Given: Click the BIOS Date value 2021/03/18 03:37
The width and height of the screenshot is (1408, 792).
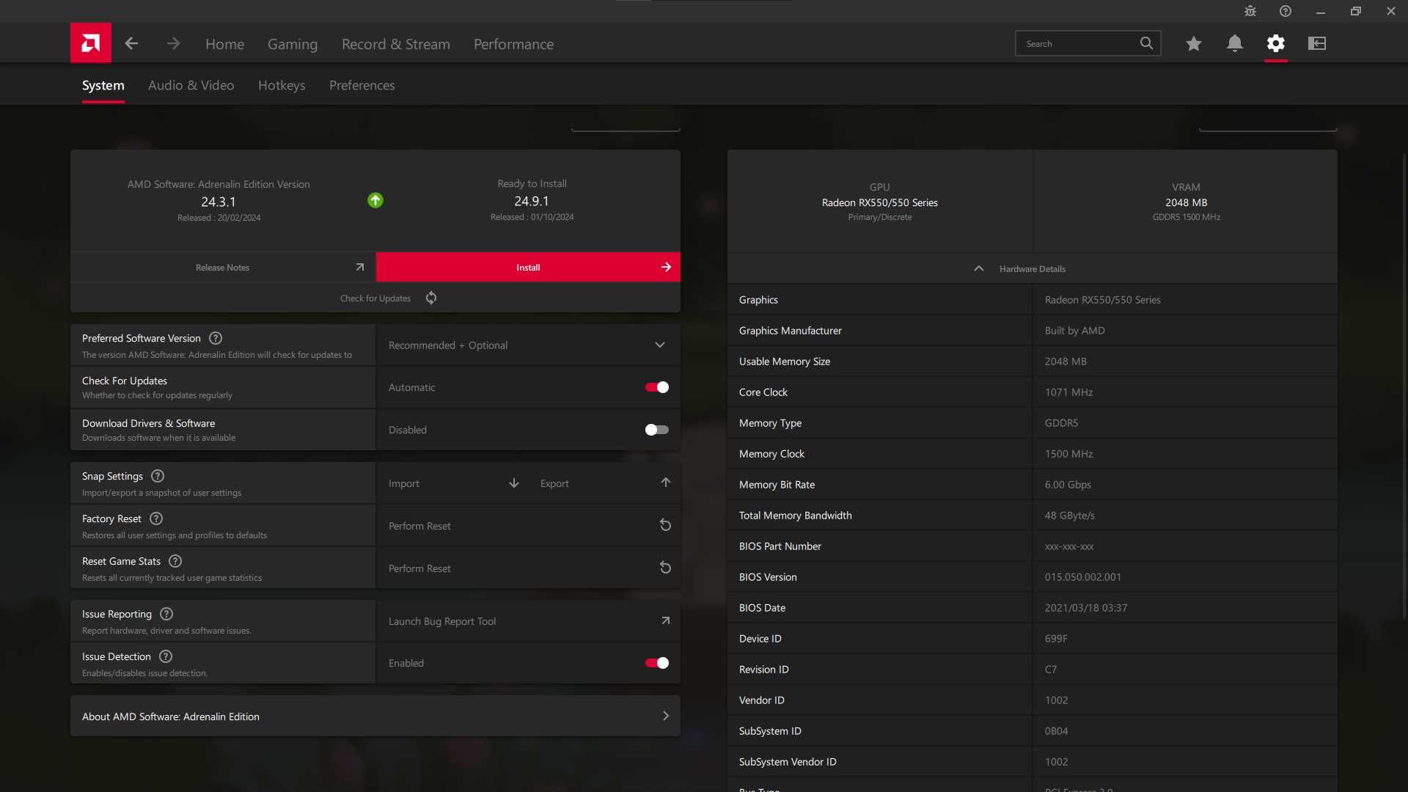Looking at the screenshot, I should click(1086, 608).
